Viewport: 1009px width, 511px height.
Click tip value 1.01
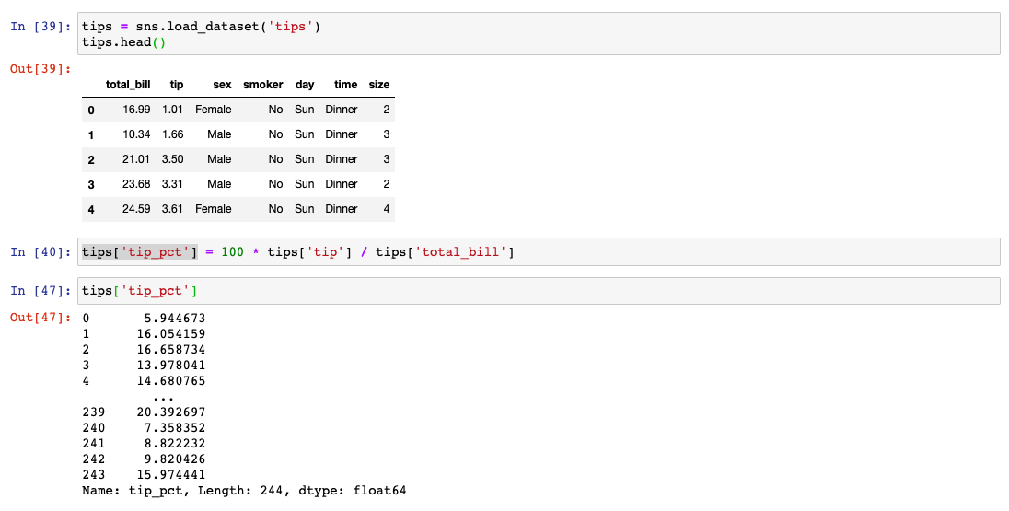[172, 110]
